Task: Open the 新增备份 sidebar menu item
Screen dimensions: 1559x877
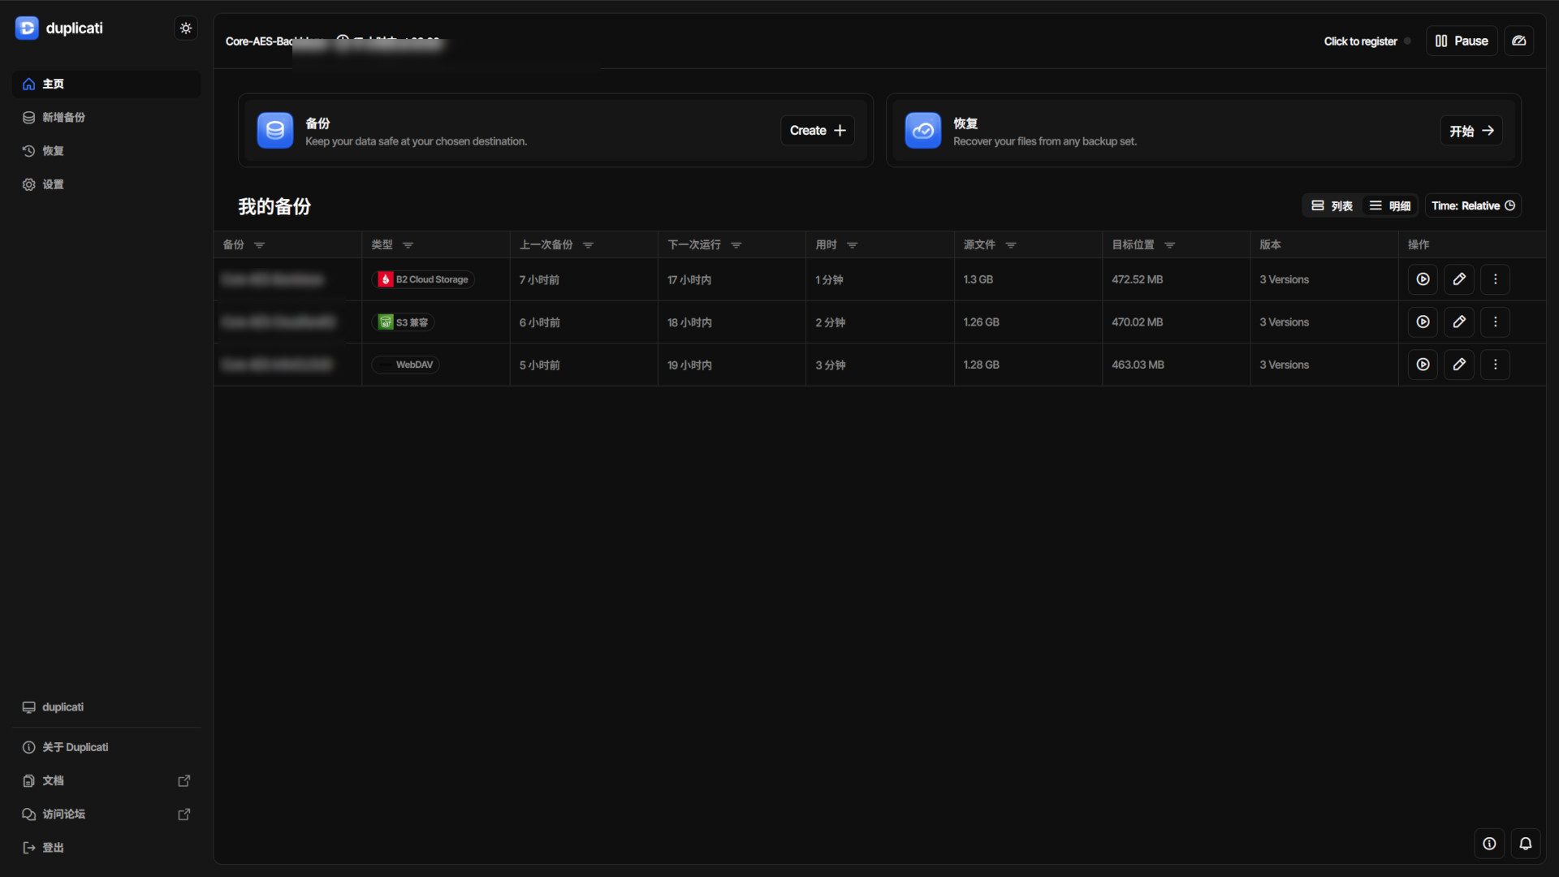Action: (63, 118)
